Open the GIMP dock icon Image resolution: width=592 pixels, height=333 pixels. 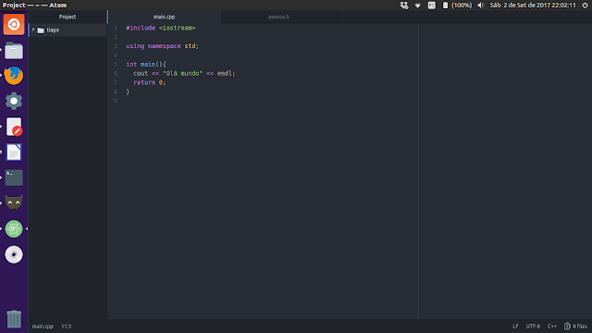coord(14,203)
